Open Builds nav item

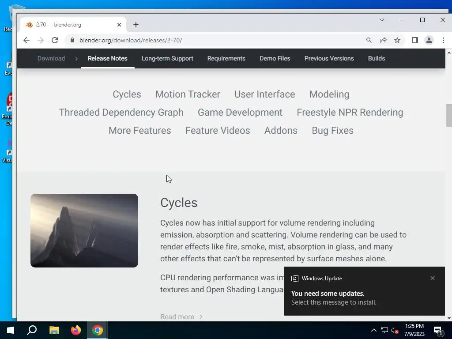point(377,58)
